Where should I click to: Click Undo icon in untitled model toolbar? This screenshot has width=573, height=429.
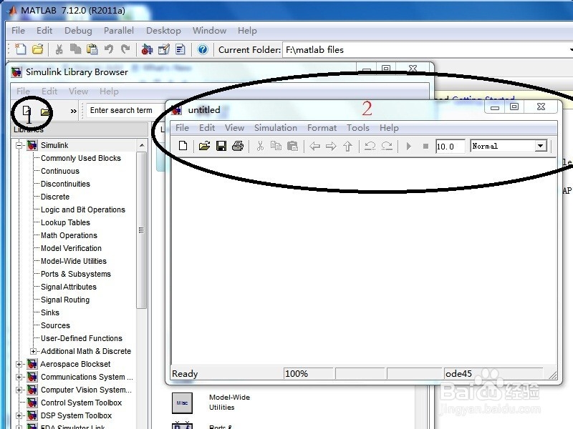(x=370, y=147)
